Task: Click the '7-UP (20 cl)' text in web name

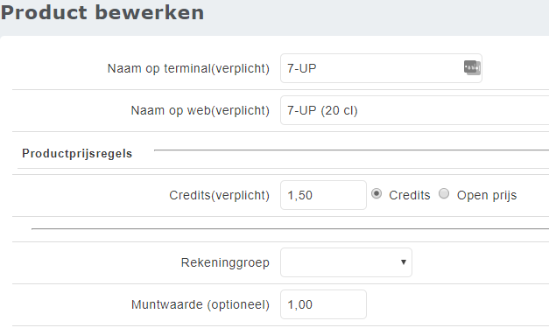Action: click(x=322, y=110)
